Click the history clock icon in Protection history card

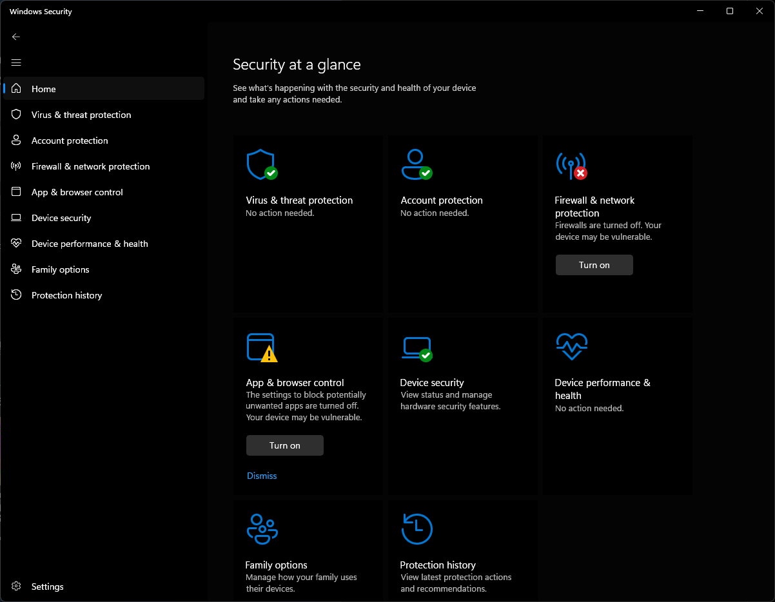pyautogui.click(x=417, y=529)
